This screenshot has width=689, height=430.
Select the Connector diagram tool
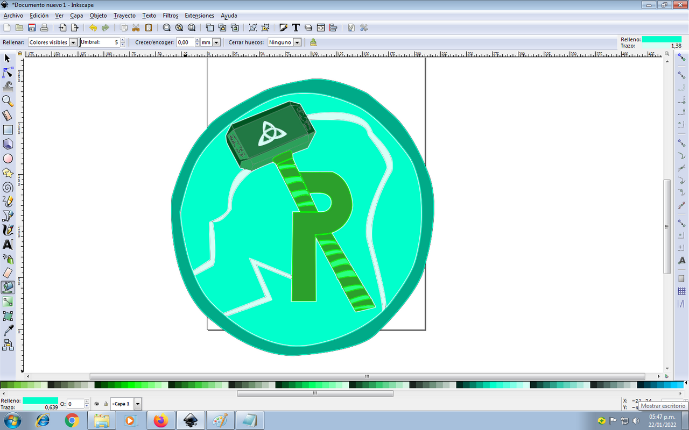point(8,345)
